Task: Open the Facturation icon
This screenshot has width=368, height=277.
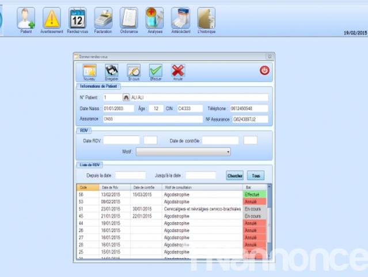Action: (103, 18)
